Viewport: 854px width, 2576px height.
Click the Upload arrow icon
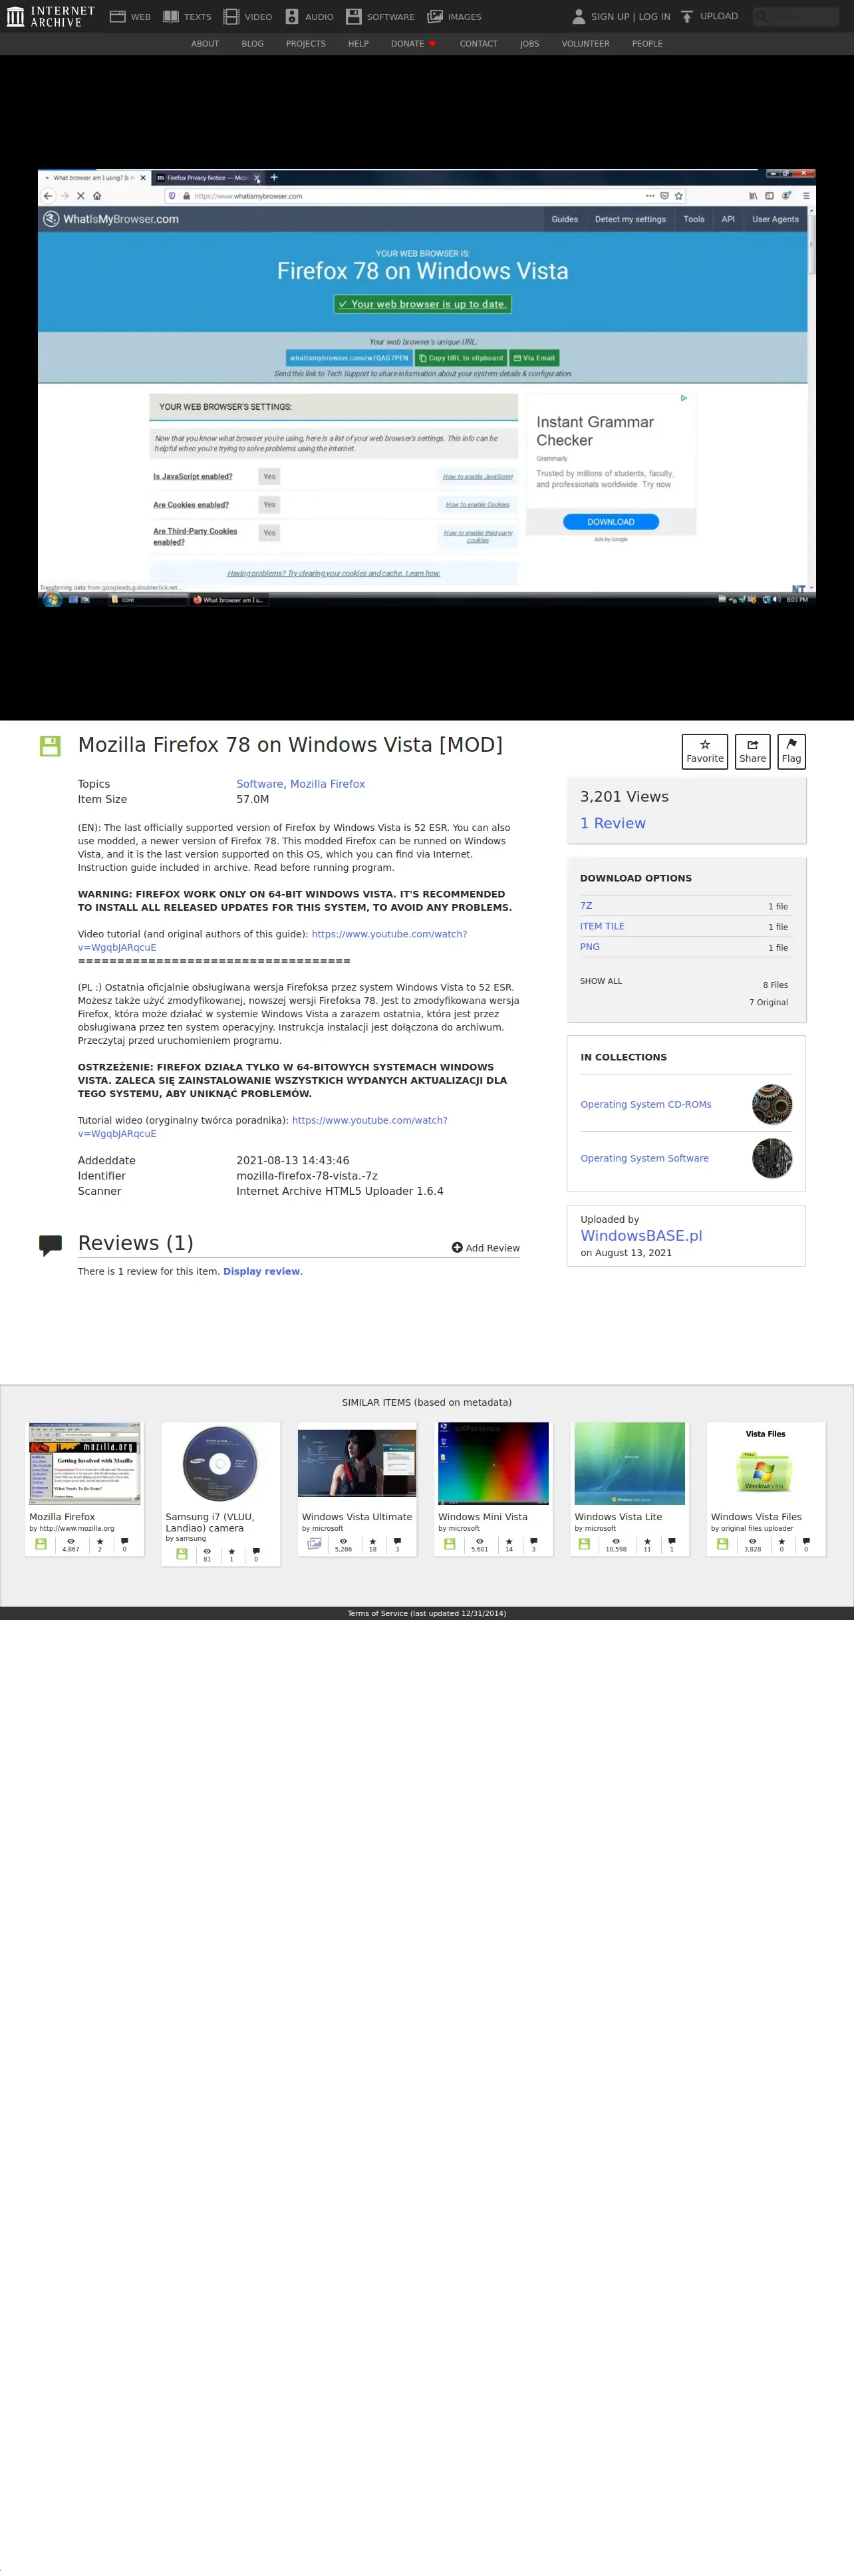pos(687,16)
